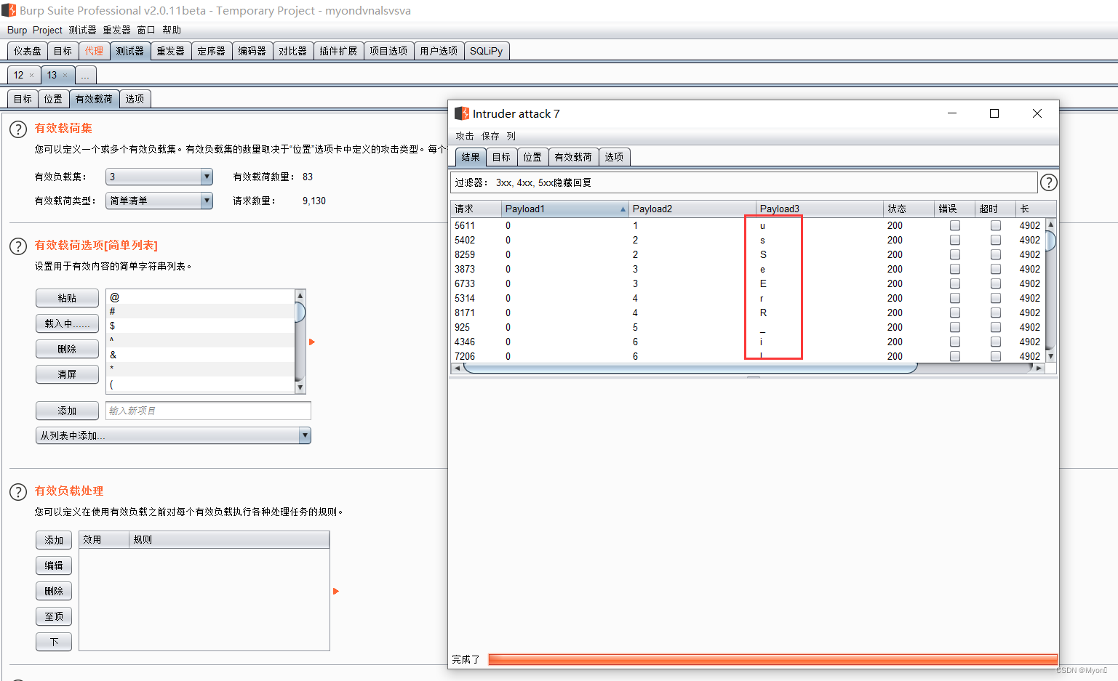Open the 位置 sub-tab of tab 13
Viewport: 1118px width, 681px height.
tap(53, 99)
